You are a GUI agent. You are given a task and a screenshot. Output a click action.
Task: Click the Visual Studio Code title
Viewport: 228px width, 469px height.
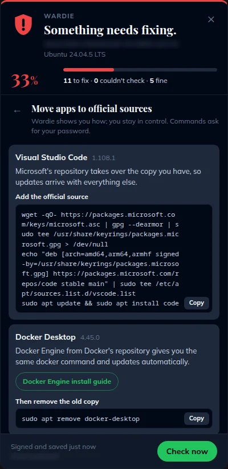(x=51, y=157)
